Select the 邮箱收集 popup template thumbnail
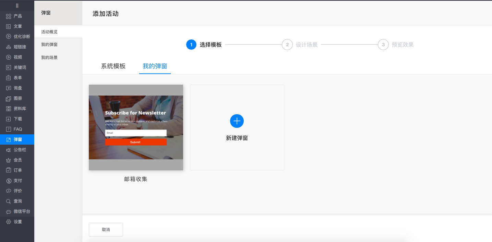This screenshot has height=242, width=492. [136, 127]
